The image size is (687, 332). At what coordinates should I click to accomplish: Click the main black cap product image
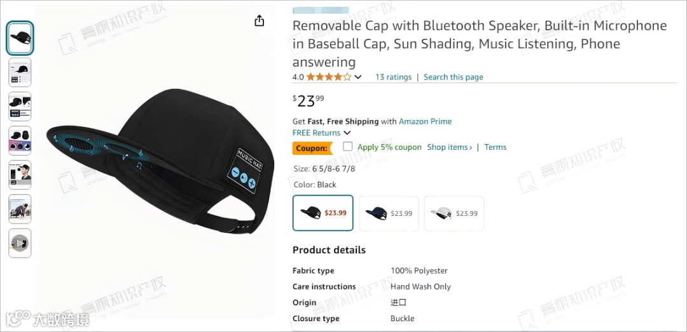pos(160,161)
